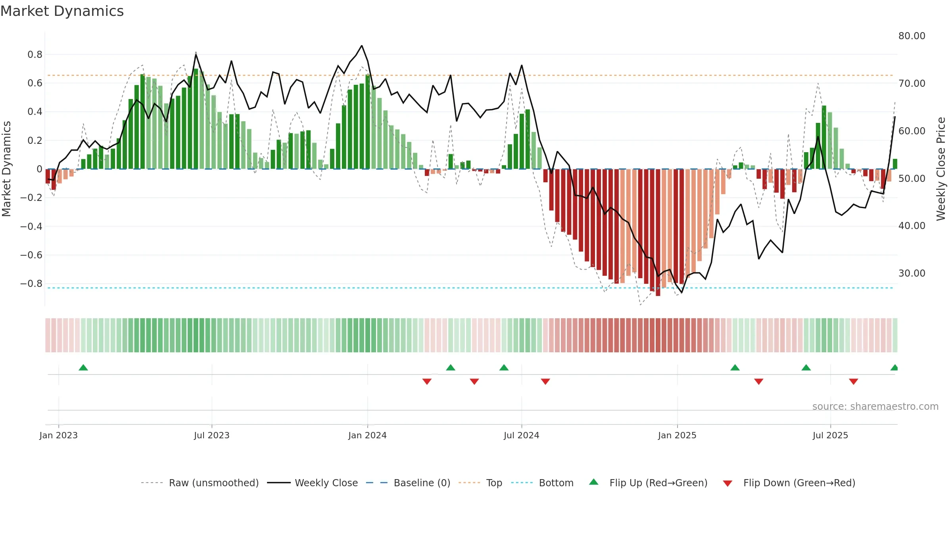The width and height of the screenshot is (952, 535).
Task: Select the flip-up marker in April 2024
Action: point(451,367)
